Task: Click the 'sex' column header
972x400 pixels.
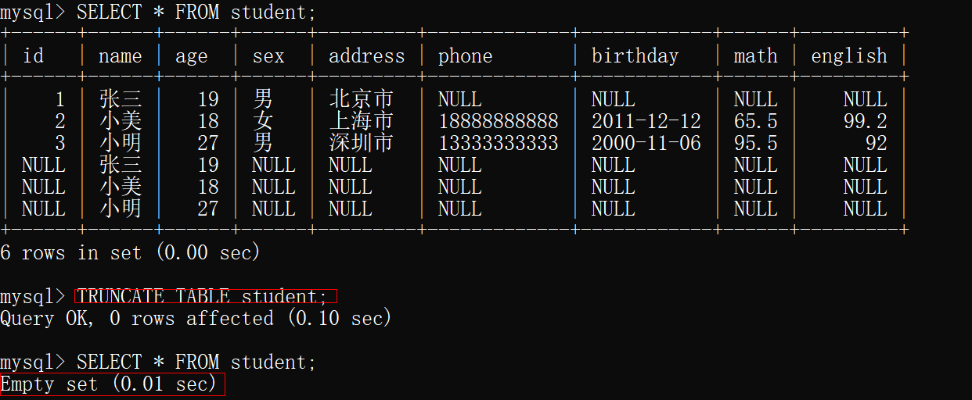Action: click(268, 56)
